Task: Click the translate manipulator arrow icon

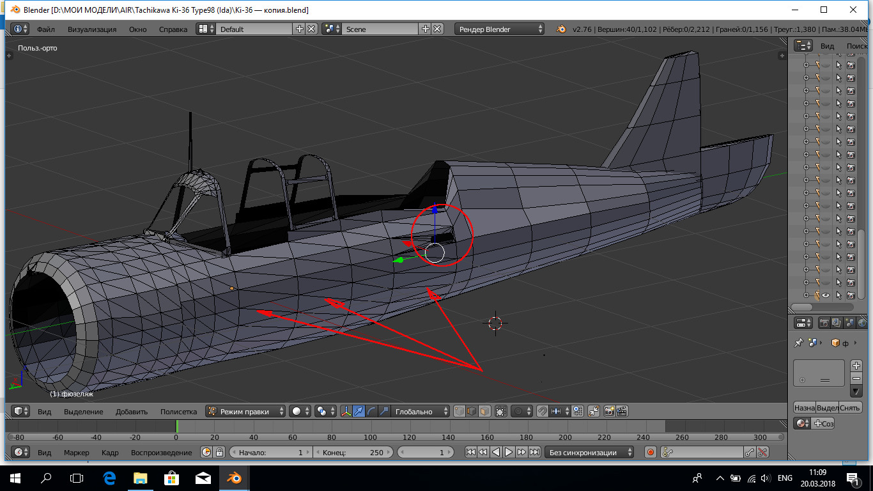Action: click(359, 412)
